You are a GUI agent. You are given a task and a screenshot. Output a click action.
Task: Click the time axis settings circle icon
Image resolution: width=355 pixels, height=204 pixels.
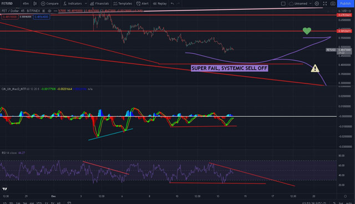[x=345, y=196]
